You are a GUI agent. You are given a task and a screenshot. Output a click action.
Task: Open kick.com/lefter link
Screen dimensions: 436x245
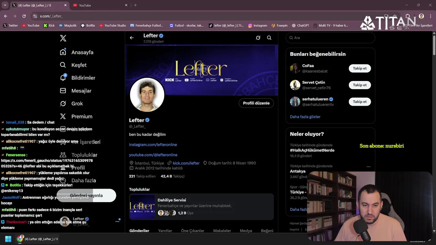pos(186,163)
